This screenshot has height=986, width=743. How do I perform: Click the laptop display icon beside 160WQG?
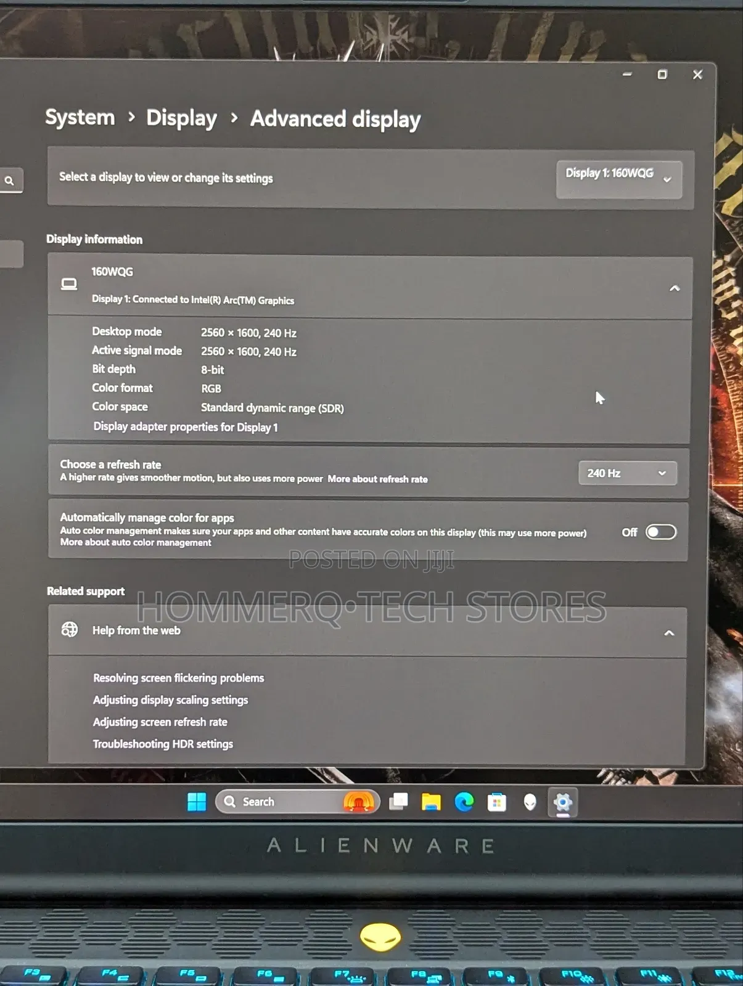(x=69, y=284)
